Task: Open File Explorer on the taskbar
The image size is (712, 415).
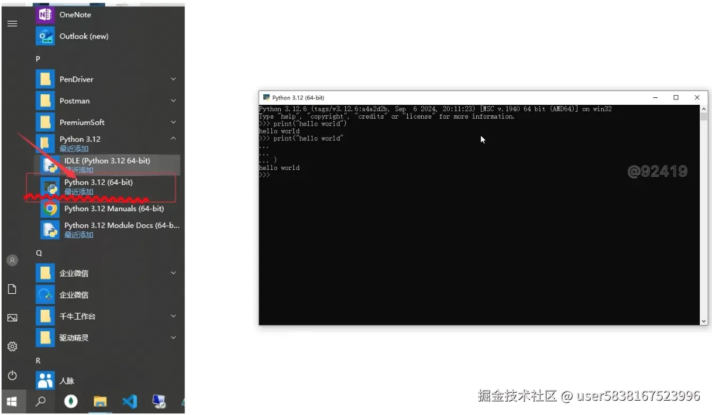Action: click(x=100, y=402)
